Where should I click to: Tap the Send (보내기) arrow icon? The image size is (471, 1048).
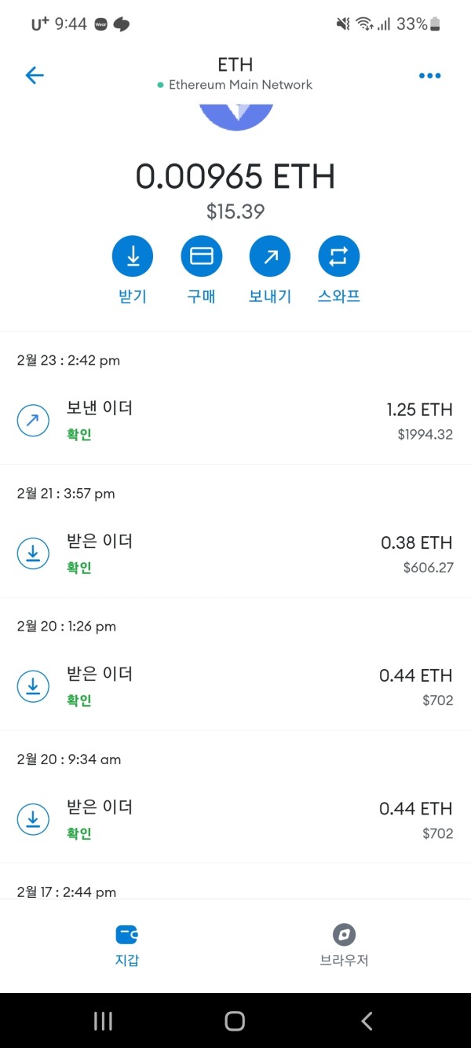pyautogui.click(x=270, y=256)
